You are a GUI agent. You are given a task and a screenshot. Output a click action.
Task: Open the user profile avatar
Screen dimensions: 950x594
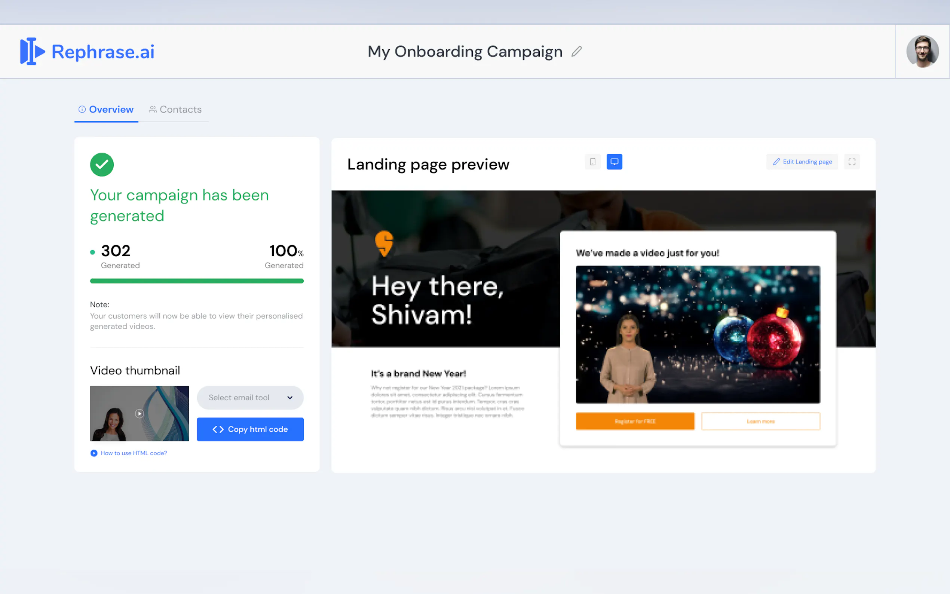click(x=922, y=52)
